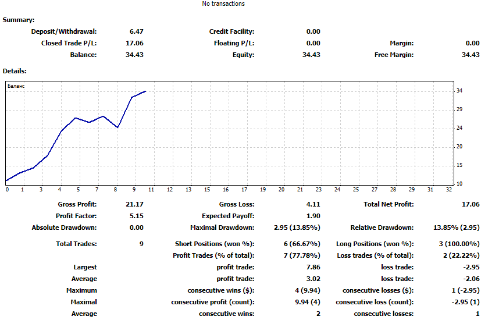Click Loss trades value 2 (22.22%)

(461, 255)
